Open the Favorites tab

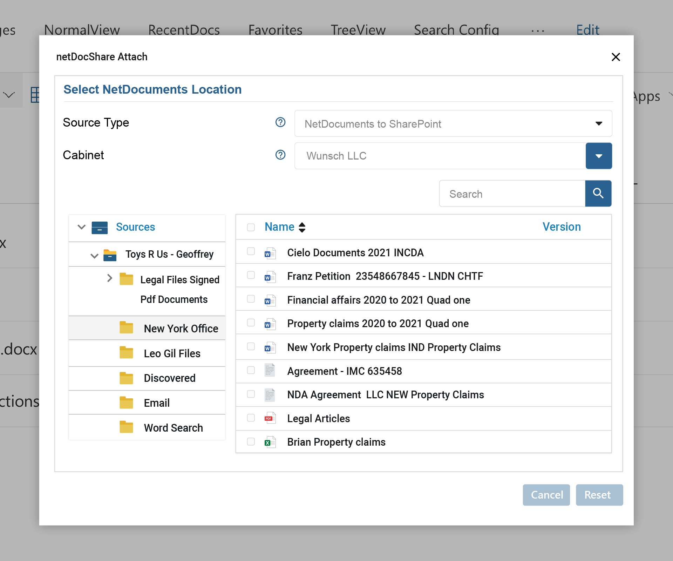(275, 30)
